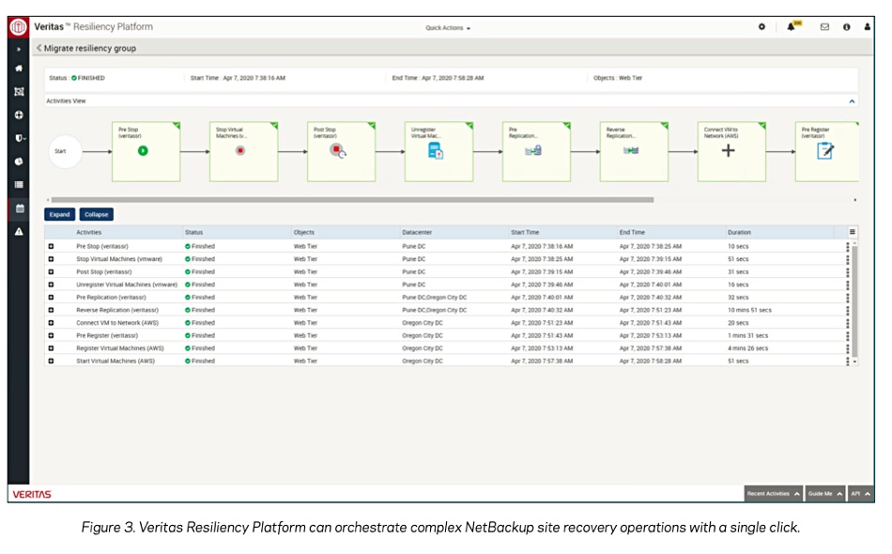The width and height of the screenshot is (892, 554).
Task: Open the Recent Activities tab
Action: (773, 494)
